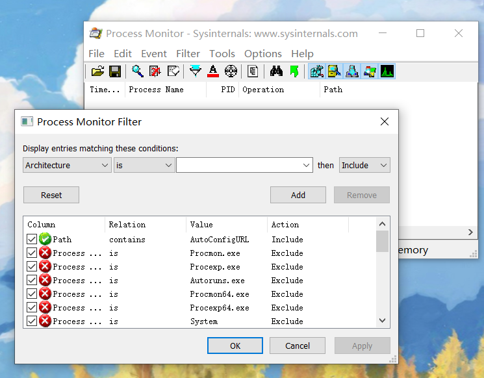
Task: Uncheck the Procmon64.exe exclude filter checkbox
Action: tap(32, 294)
